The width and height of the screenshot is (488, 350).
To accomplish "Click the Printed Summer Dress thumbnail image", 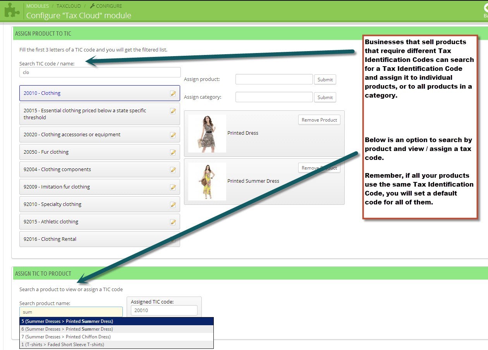I will tap(207, 182).
